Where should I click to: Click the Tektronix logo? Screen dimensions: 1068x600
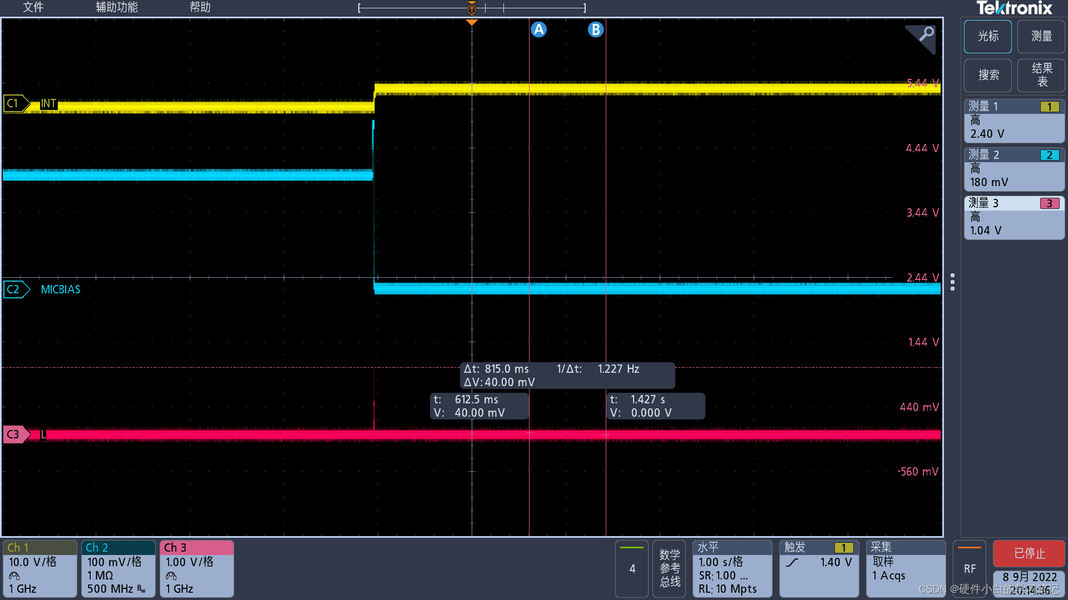tap(1014, 8)
